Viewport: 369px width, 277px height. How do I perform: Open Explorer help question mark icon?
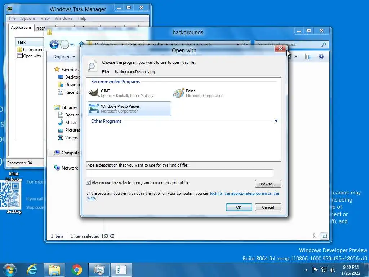[x=321, y=57]
